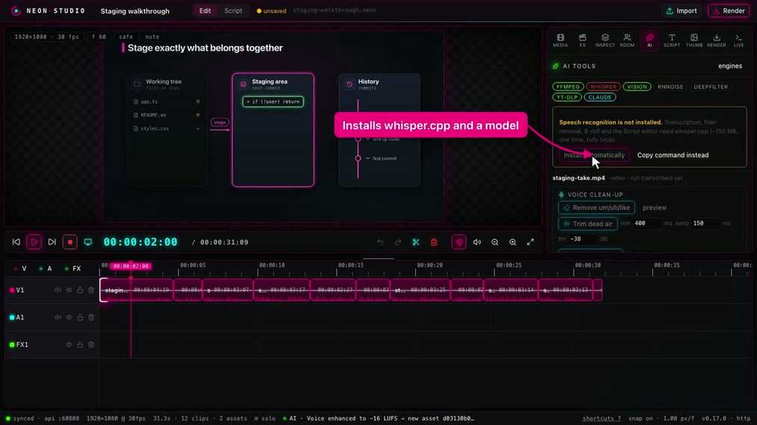Image resolution: width=757 pixels, height=425 pixels.
Task: Click the Render button
Action: pyautogui.click(x=729, y=10)
